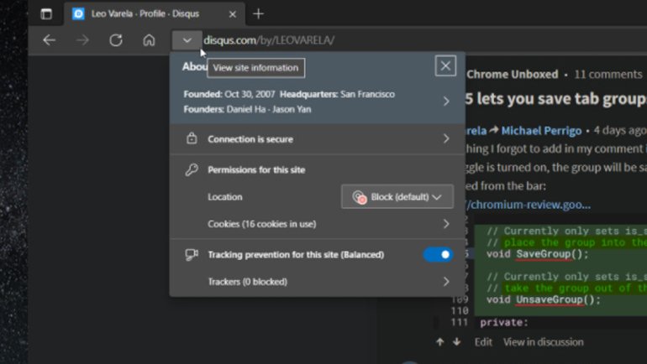Open the Location Block (default) dropdown
The height and width of the screenshot is (364, 647).
(x=397, y=197)
